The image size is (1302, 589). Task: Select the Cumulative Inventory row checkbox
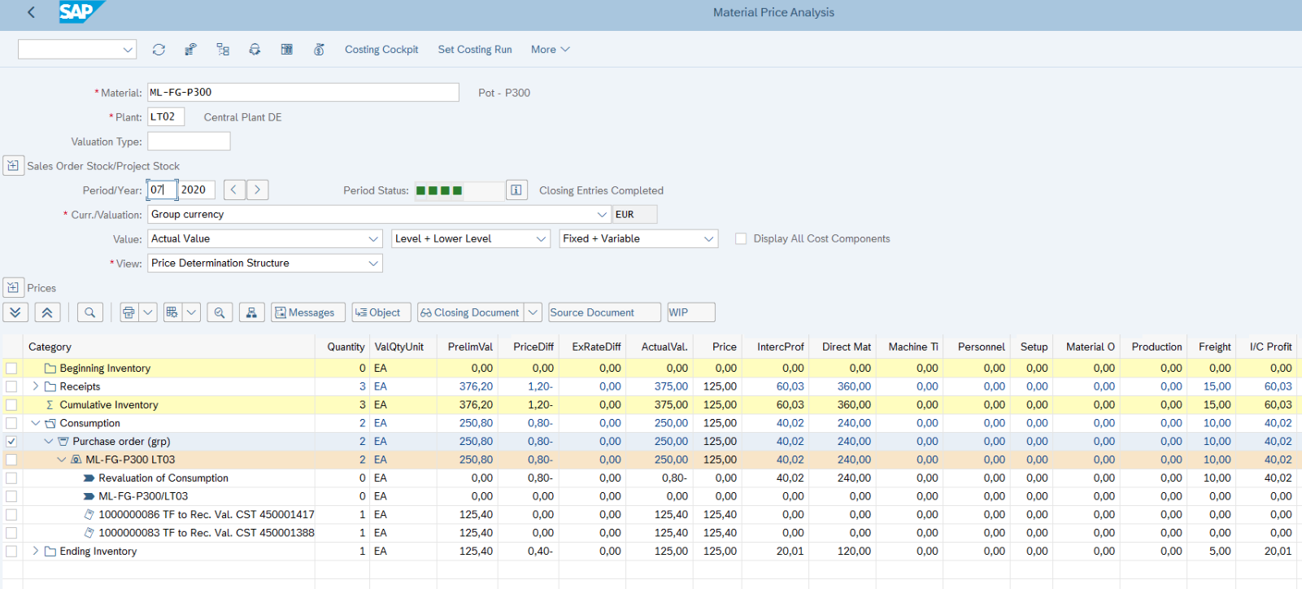11,405
